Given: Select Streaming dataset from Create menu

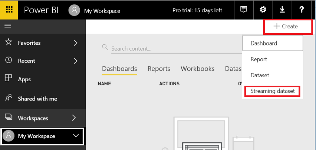Looking at the screenshot, I should 272,91.
